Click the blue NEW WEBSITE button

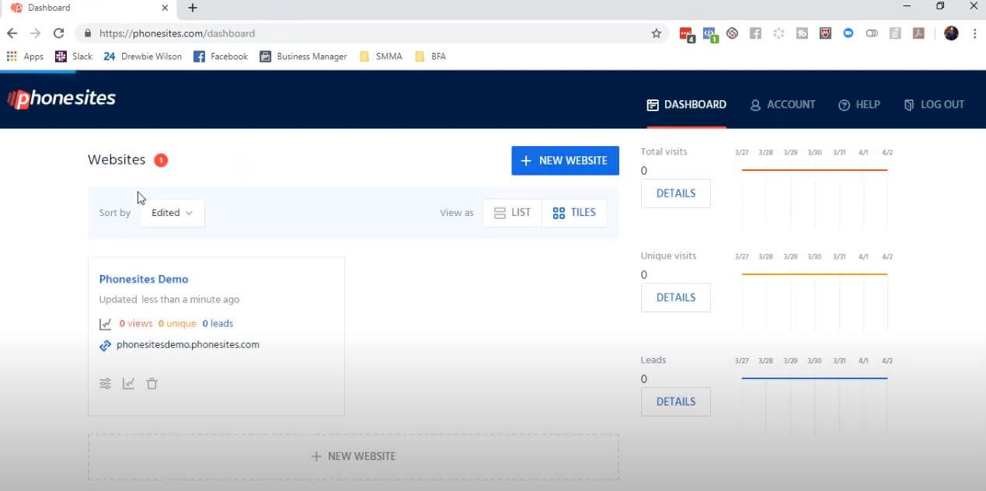(x=565, y=161)
